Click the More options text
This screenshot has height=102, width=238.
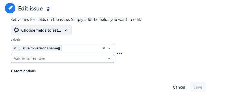click(25, 71)
